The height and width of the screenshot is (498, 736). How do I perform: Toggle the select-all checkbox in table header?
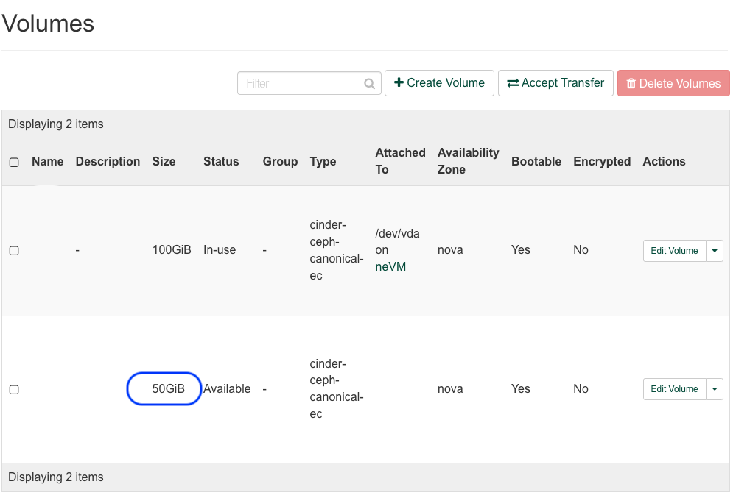point(14,162)
